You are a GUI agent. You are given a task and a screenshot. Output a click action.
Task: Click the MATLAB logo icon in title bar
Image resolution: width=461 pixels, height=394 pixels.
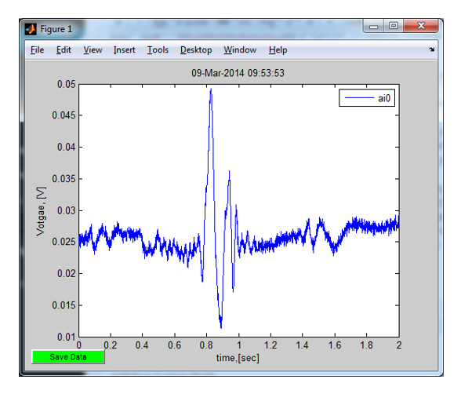click(31, 29)
